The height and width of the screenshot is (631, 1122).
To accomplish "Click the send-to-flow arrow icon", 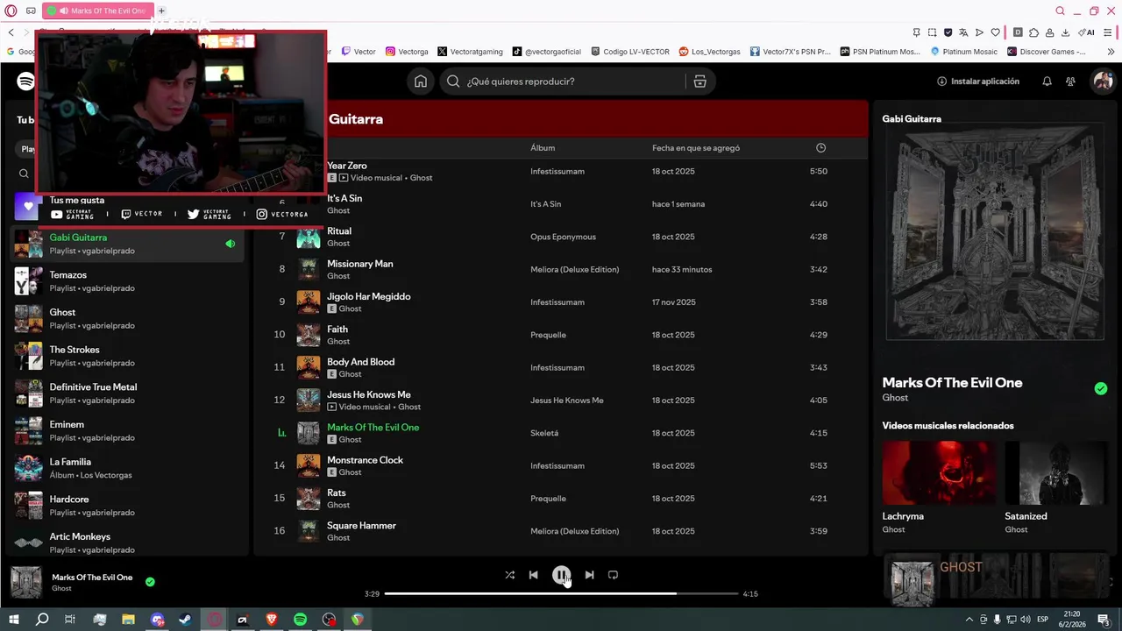I will coord(980,32).
